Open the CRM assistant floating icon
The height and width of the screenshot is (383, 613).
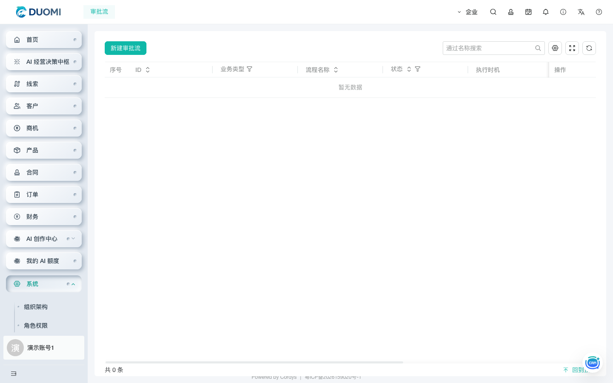[x=593, y=363]
